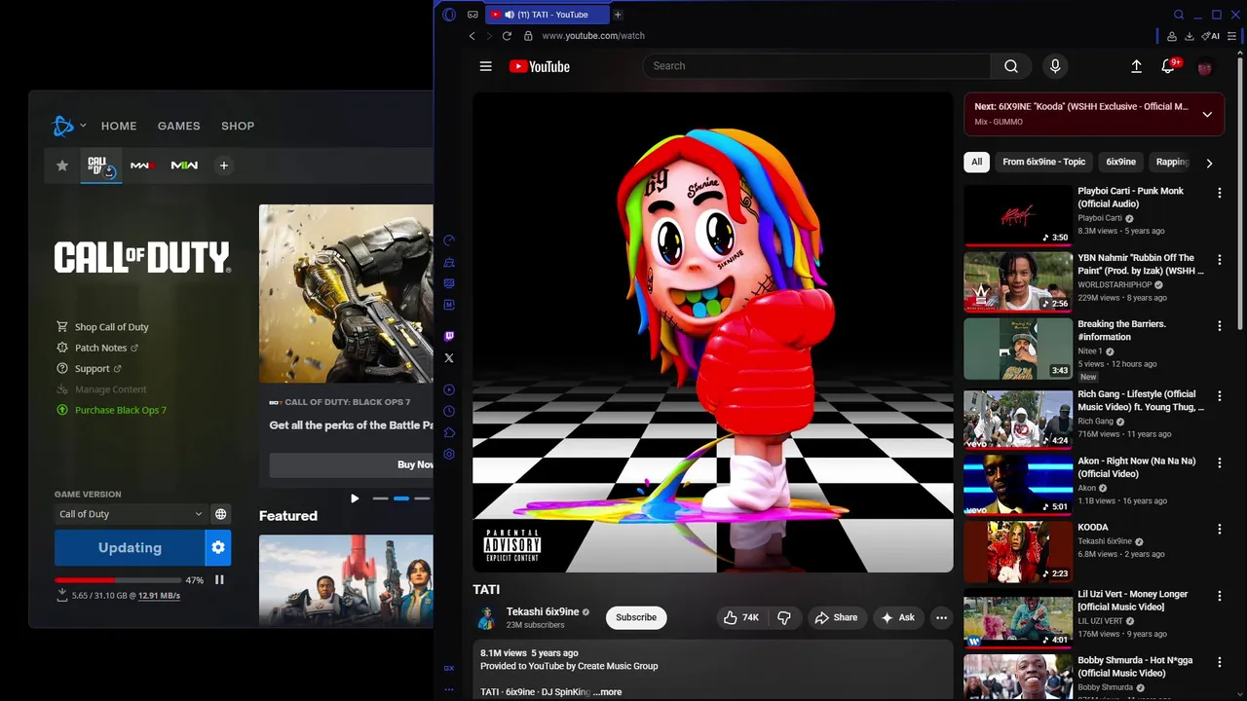Screen dimensions: 1247x701
Task: Select the All filter chip
Action: click(976, 162)
